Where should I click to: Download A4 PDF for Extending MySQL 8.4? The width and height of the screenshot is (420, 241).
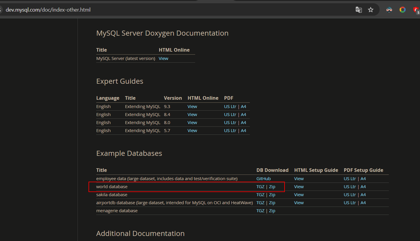click(x=244, y=115)
